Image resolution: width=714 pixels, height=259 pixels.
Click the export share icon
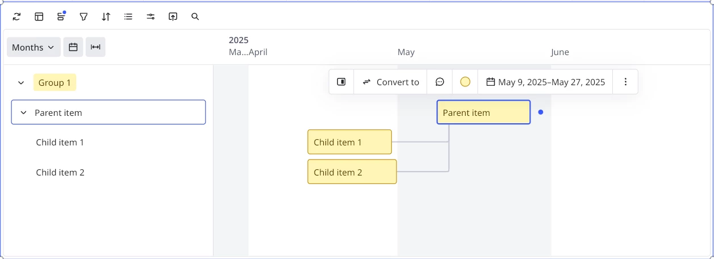[x=173, y=17]
